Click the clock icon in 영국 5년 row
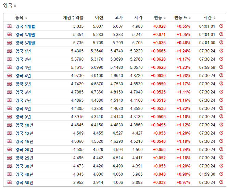This screenshot has height=189, width=229. [221, 84]
